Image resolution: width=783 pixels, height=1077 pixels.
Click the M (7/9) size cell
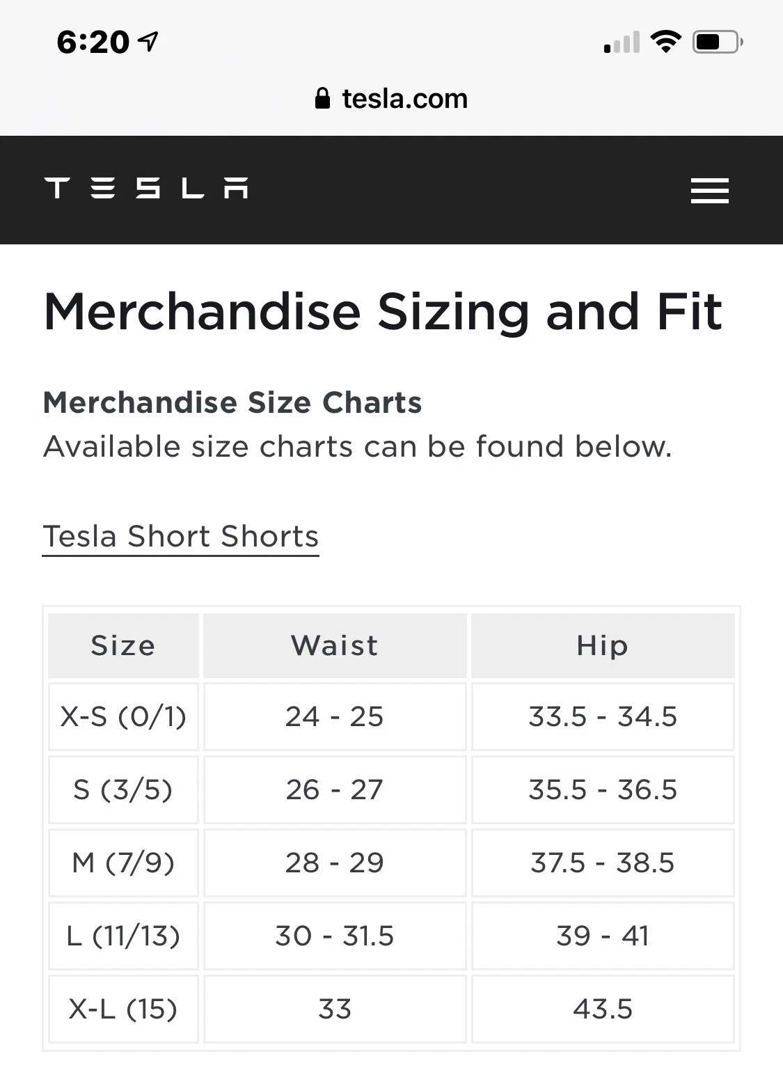(x=123, y=863)
